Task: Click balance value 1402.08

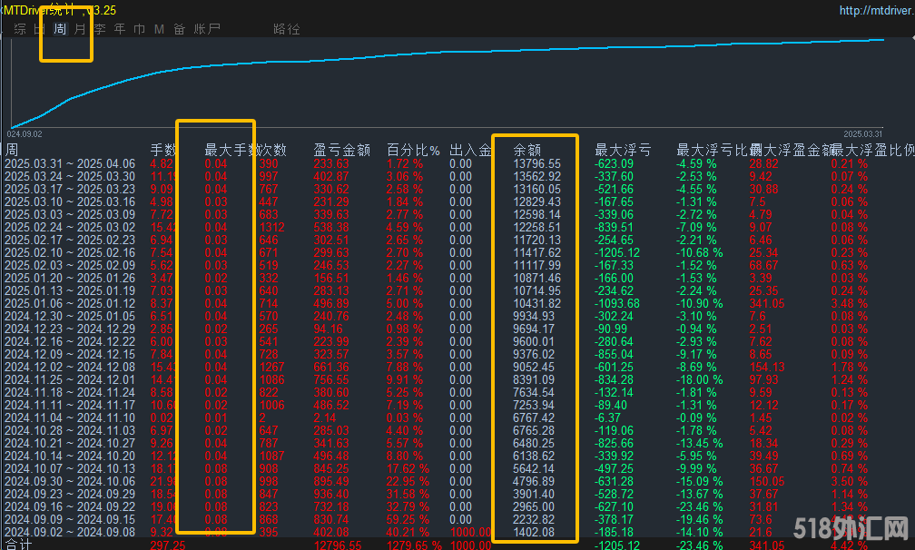Action: point(534,532)
